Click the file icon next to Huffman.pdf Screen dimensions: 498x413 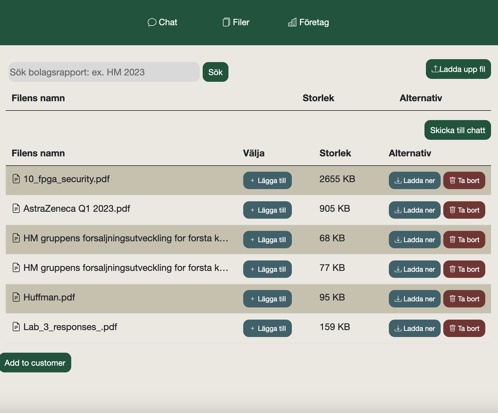pyautogui.click(x=16, y=297)
